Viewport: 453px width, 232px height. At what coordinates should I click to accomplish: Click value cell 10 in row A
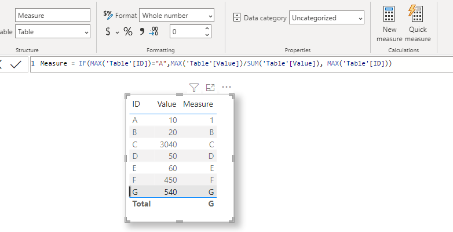click(x=173, y=120)
